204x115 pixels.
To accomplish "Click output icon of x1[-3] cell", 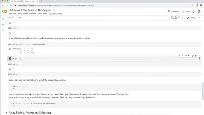I will (x=10, y=33).
